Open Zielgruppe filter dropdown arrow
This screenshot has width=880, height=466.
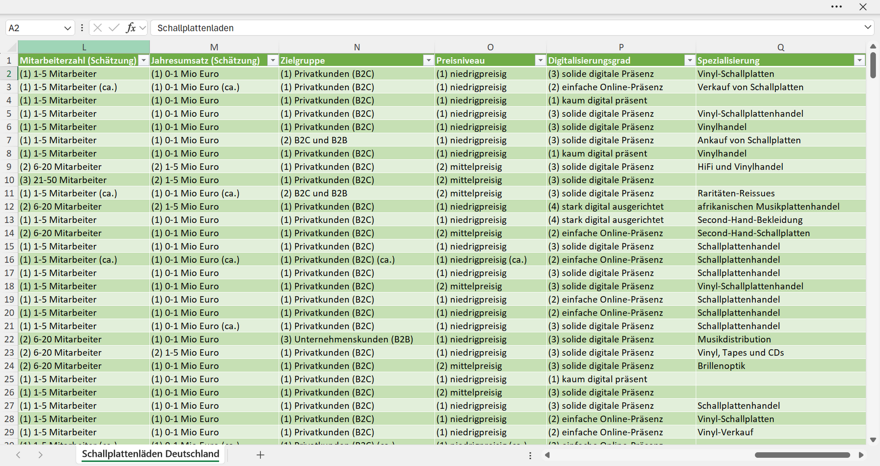coord(429,61)
